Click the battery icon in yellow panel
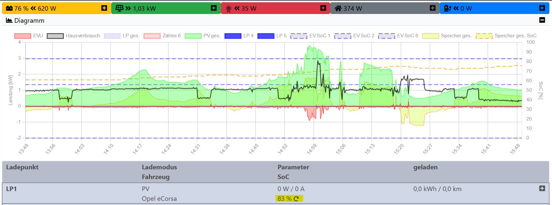This screenshot has height=205, width=552. [9, 8]
